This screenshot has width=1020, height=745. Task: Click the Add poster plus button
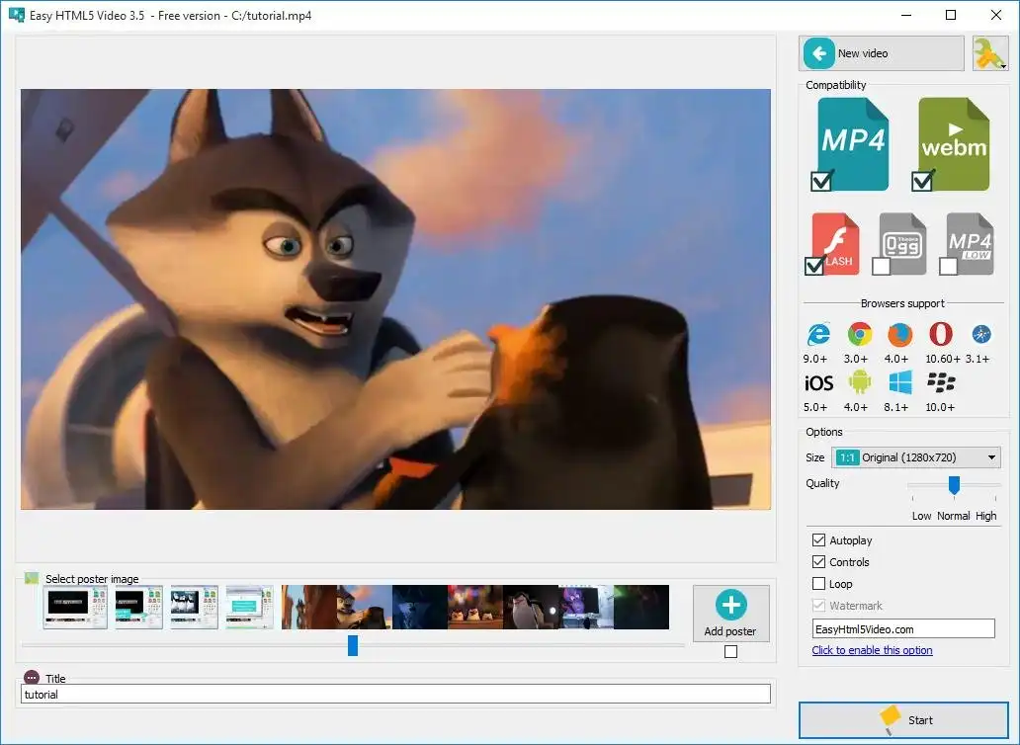click(731, 613)
